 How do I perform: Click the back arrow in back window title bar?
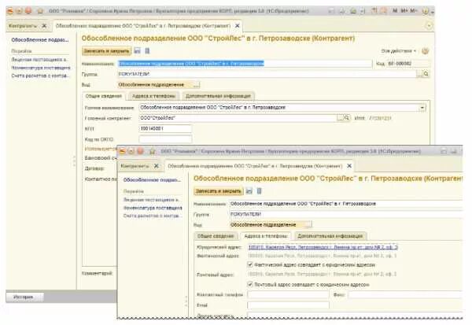point(19,11)
